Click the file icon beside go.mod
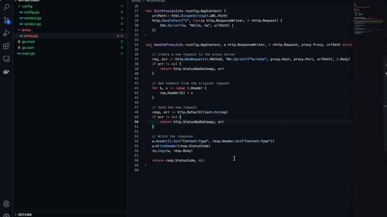The height and width of the screenshot is (217, 387). [19, 42]
